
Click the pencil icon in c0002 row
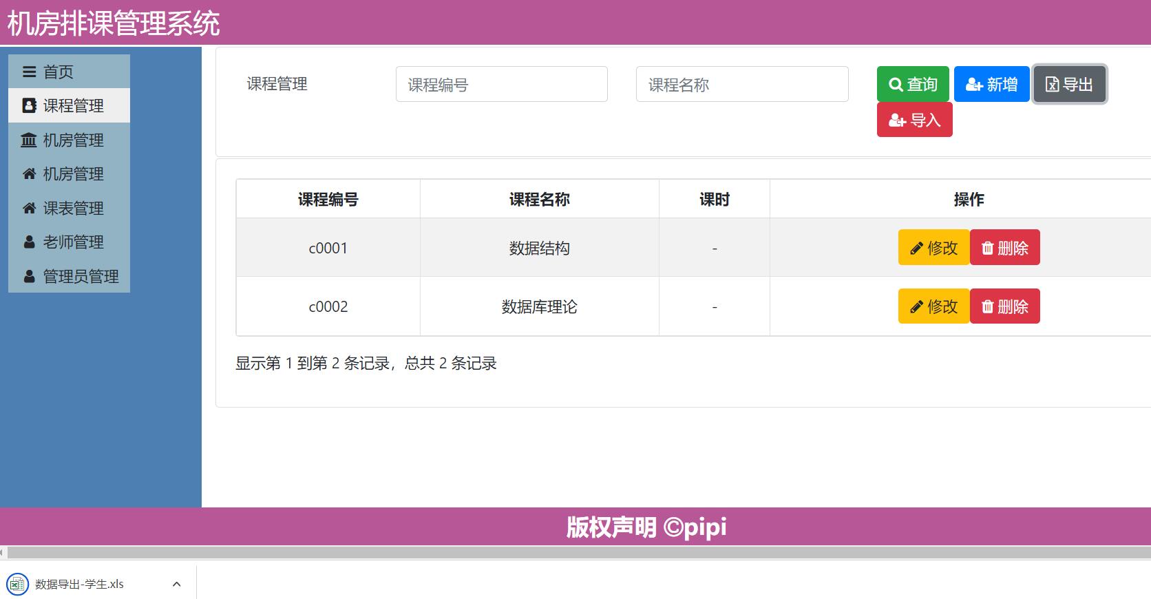pyautogui.click(x=917, y=306)
